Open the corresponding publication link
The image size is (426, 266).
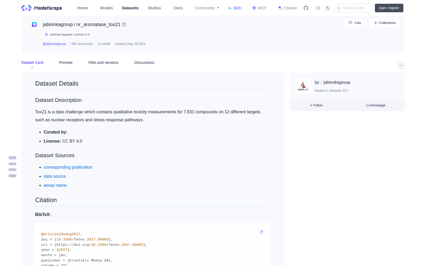point(68,167)
